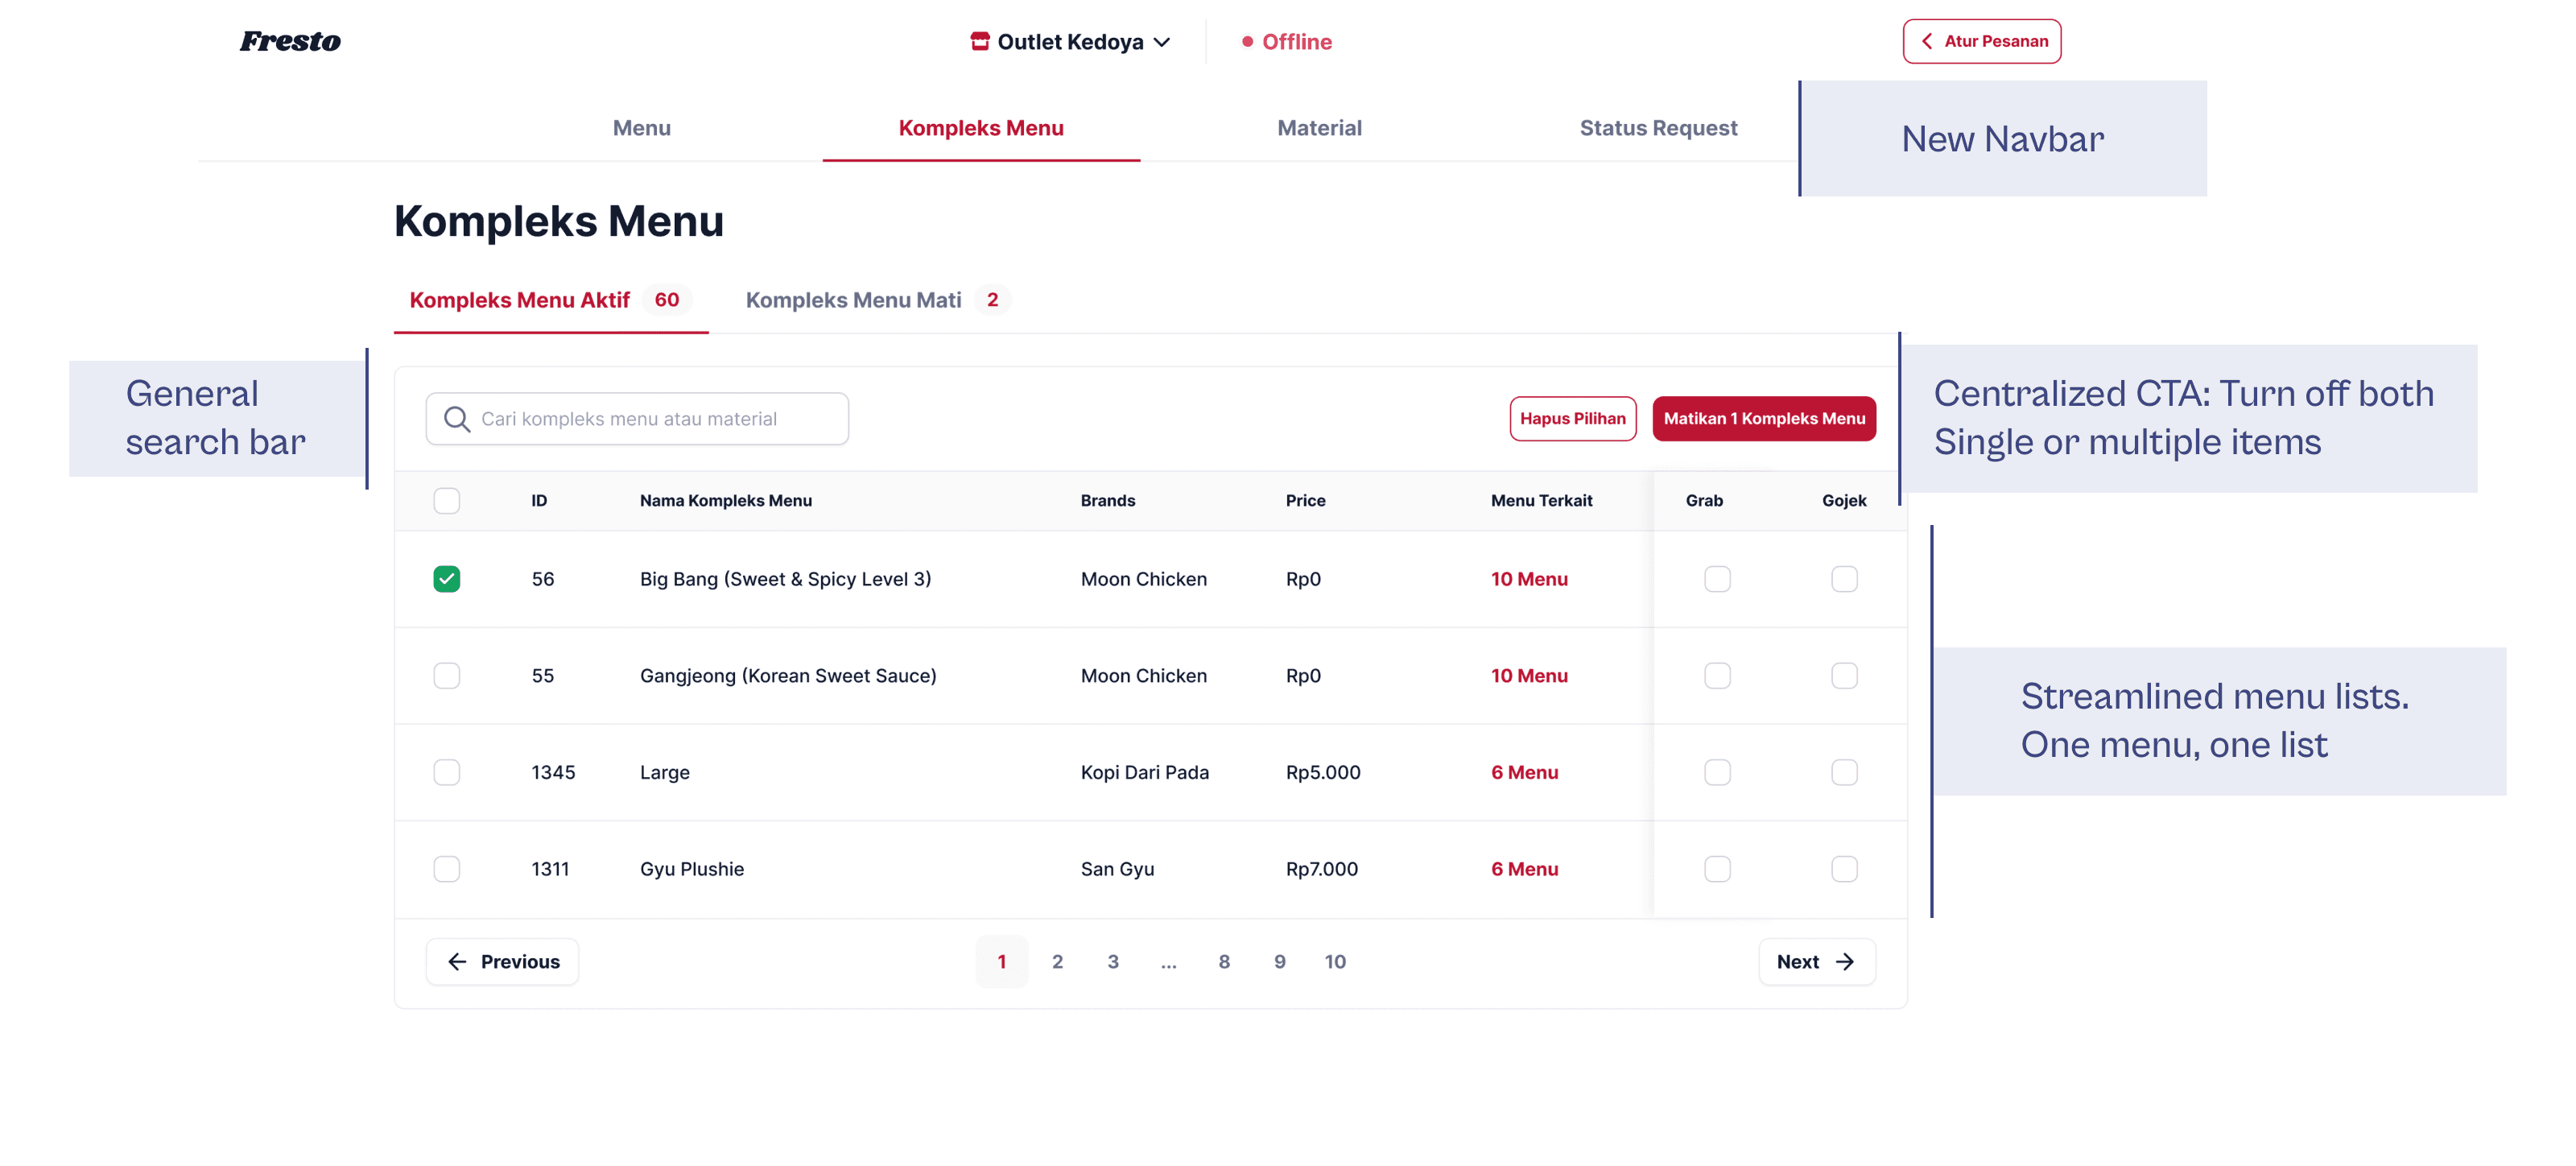Open the Status Request tab

[1658, 128]
